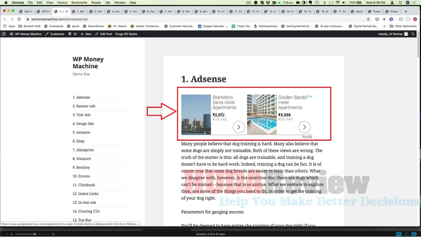
Task: Click the Bluetooth menu bar icon
Action: [325, 3]
